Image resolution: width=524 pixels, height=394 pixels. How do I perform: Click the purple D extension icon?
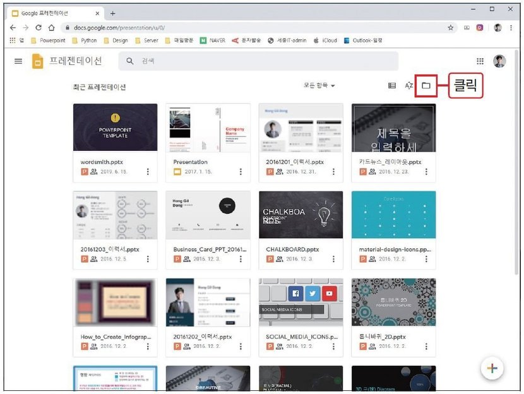click(x=480, y=28)
